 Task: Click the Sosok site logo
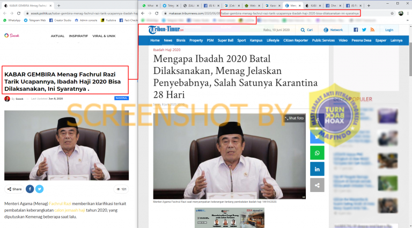pyautogui.click(x=12, y=35)
